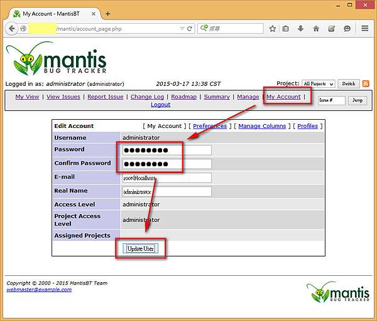Click the search engine magnifier icon

204,28
